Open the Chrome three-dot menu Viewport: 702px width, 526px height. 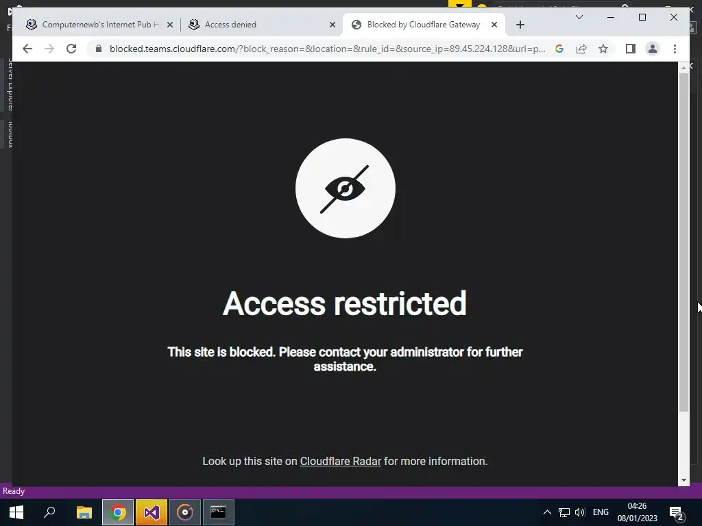coord(675,49)
